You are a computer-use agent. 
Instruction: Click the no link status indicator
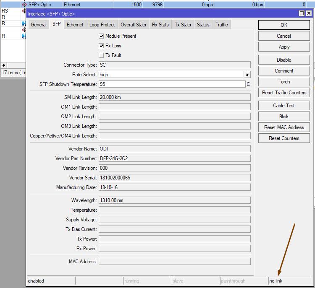pos(290,281)
